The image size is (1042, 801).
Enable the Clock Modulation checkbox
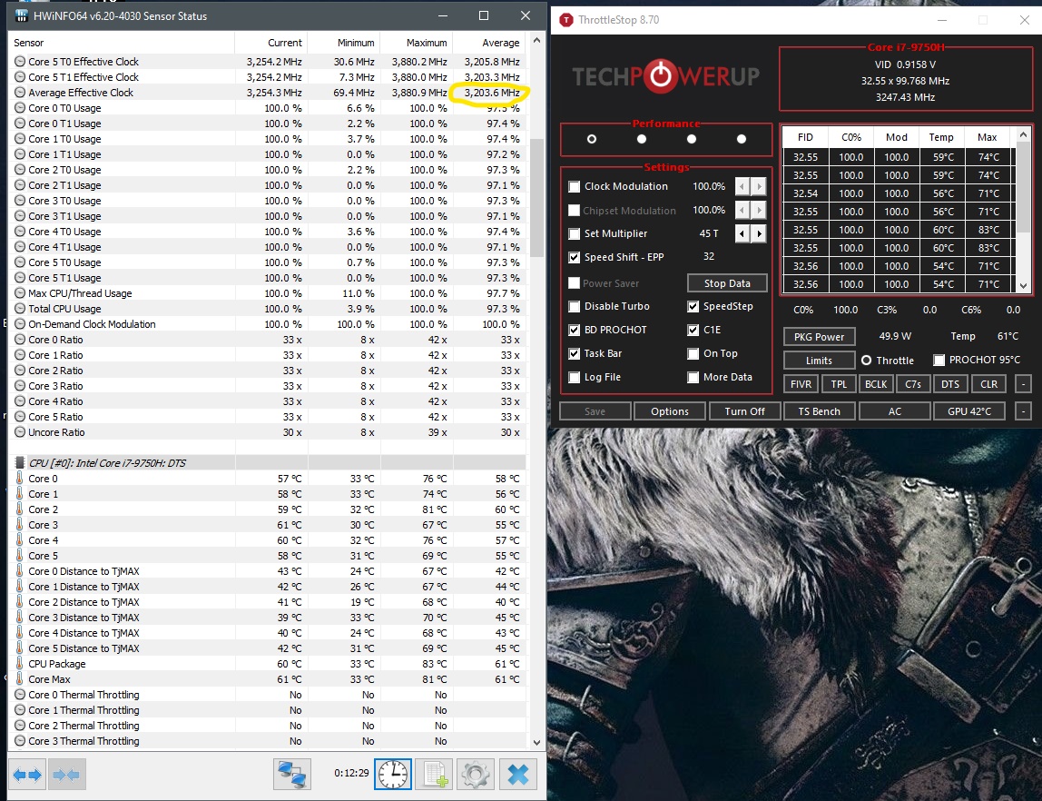click(575, 187)
